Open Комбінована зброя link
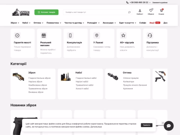The height and width of the screenshot is (135, 180). click(x=37, y=85)
